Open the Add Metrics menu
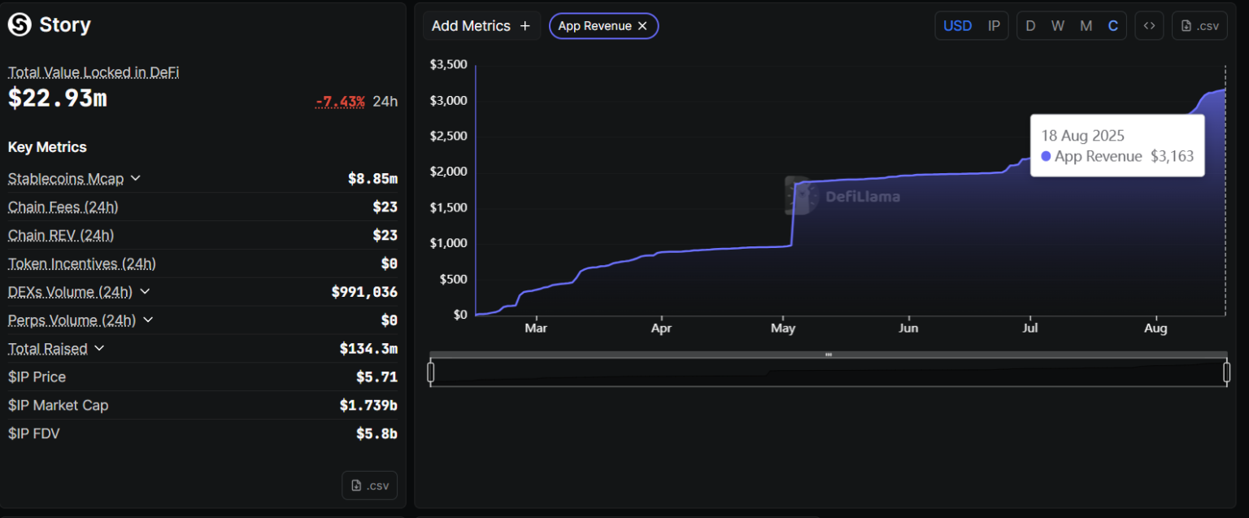The image size is (1249, 518). click(x=481, y=26)
